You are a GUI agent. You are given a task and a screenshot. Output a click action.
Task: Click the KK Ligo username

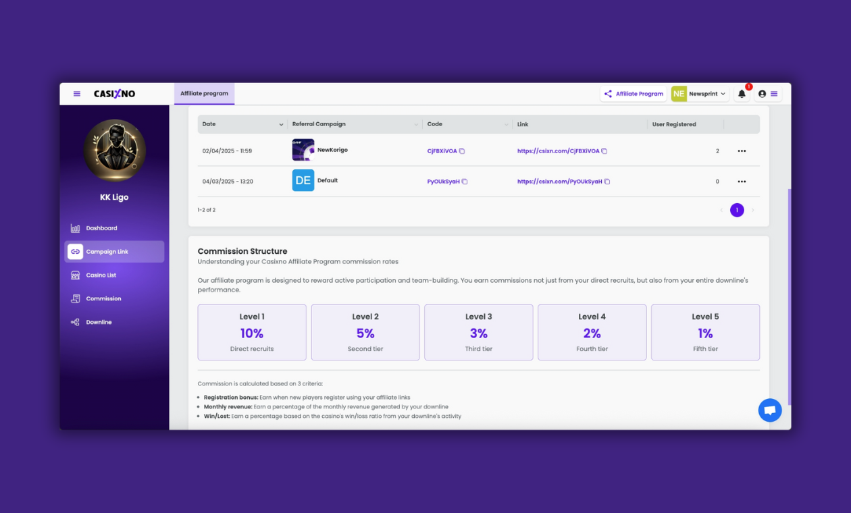(114, 197)
